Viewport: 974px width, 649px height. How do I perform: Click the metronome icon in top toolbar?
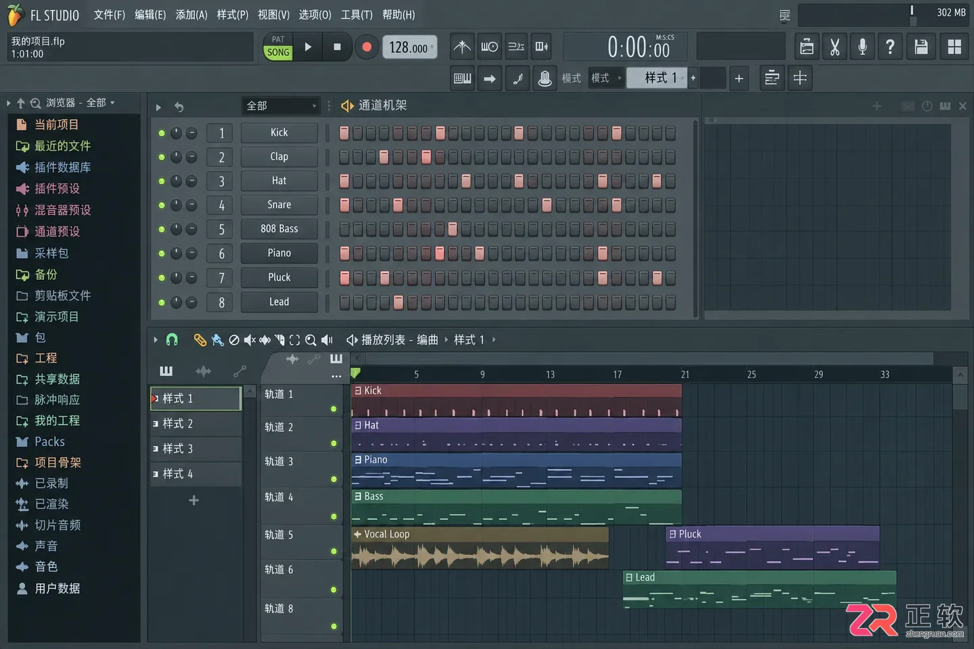pyautogui.click(x=462, y=47)
